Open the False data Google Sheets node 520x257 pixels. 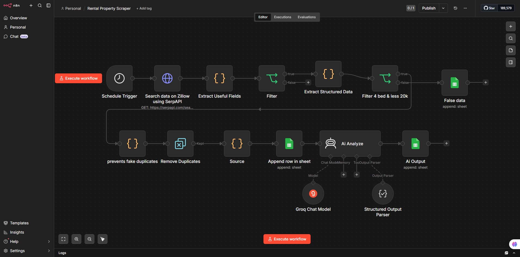click(455, 83)
